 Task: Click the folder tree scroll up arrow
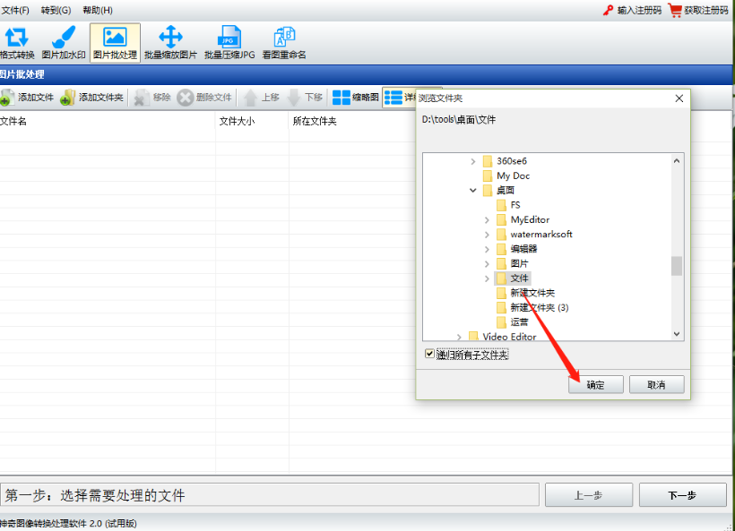(677, 161)
